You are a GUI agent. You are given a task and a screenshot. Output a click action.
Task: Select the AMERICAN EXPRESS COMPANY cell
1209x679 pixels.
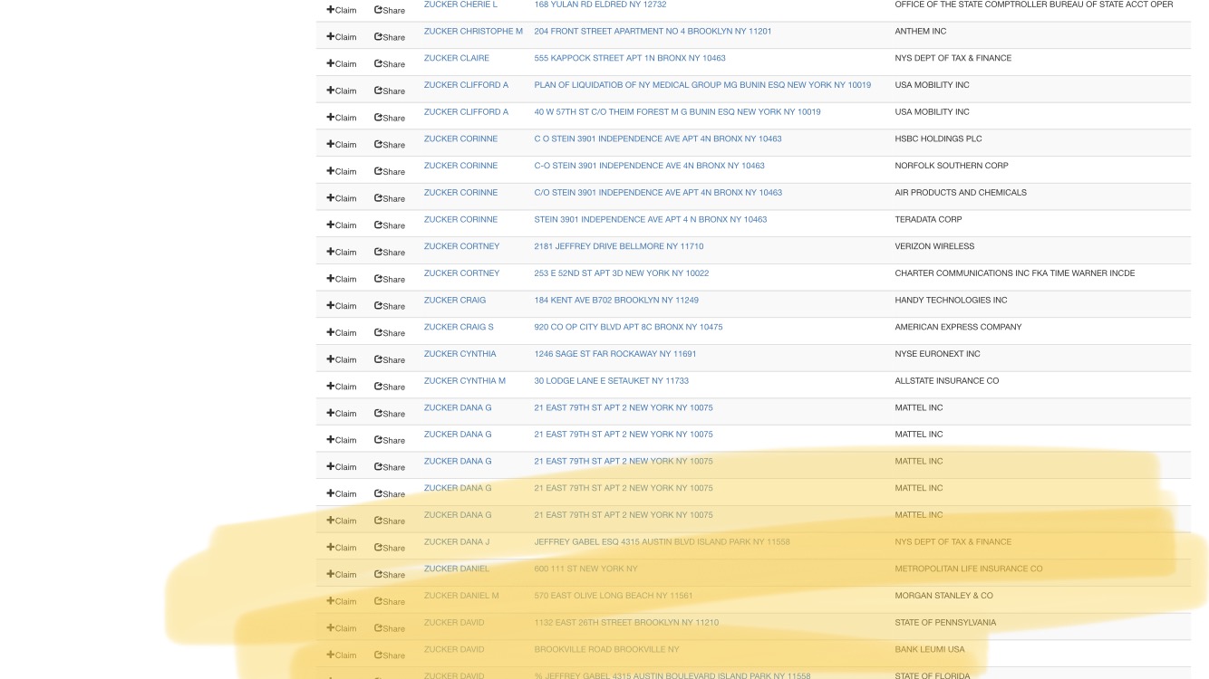[x=958, y=327]
